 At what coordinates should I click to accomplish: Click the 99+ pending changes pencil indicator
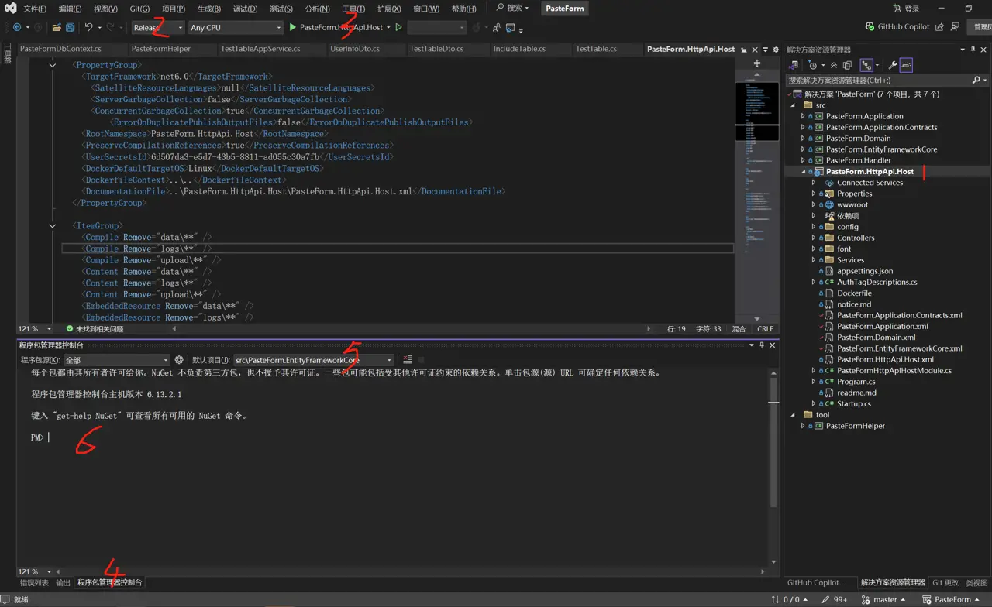[x=834, y=599]
